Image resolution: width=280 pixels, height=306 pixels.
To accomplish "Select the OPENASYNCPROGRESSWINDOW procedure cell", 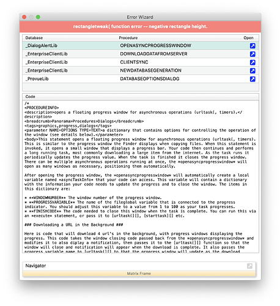I will (x=155, y=45).
